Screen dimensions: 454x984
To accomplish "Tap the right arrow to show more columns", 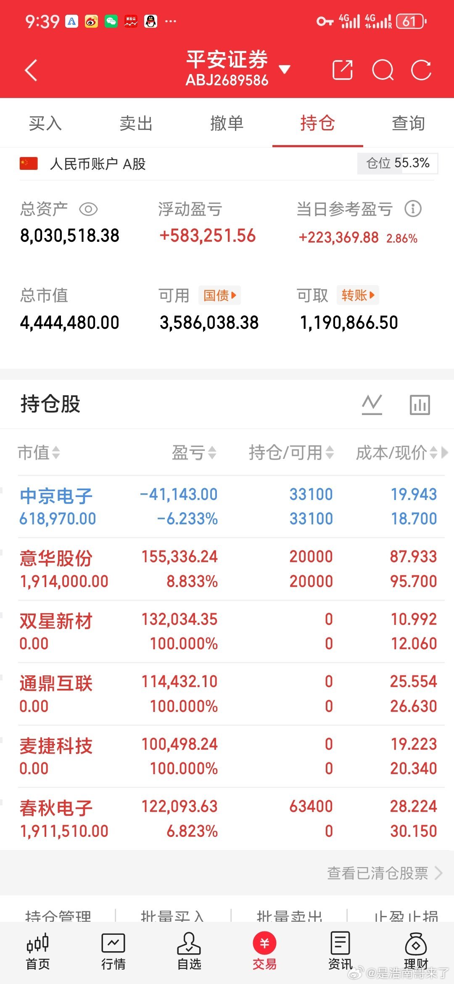I will (x=444, y=453).
